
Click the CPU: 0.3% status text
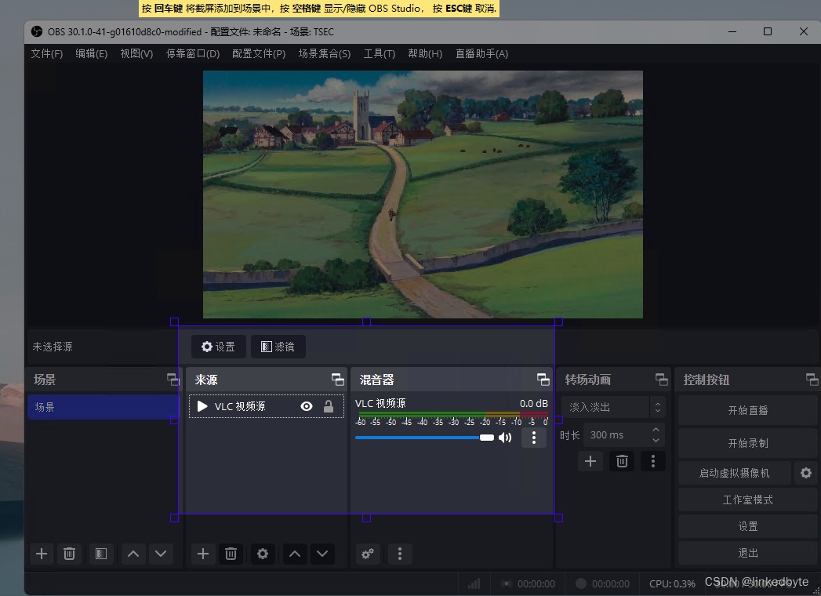672,583
